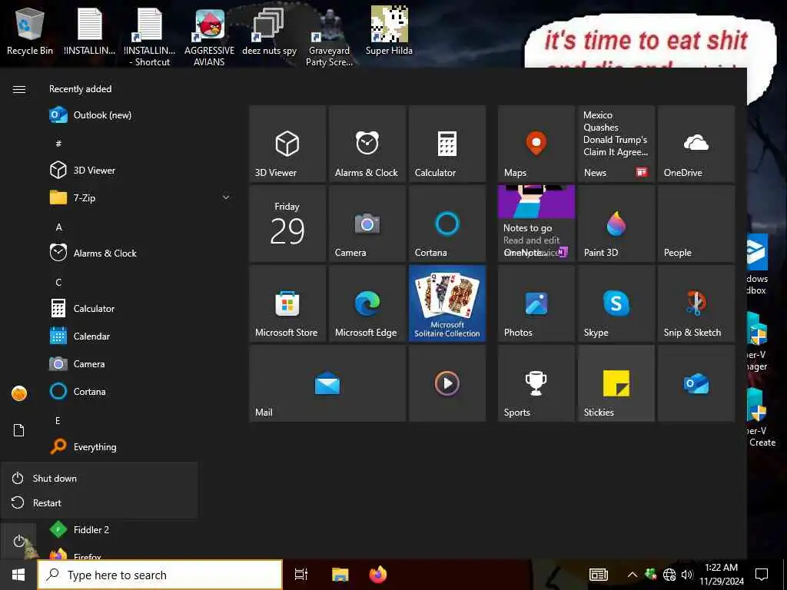Open the Maps tile

536,144
